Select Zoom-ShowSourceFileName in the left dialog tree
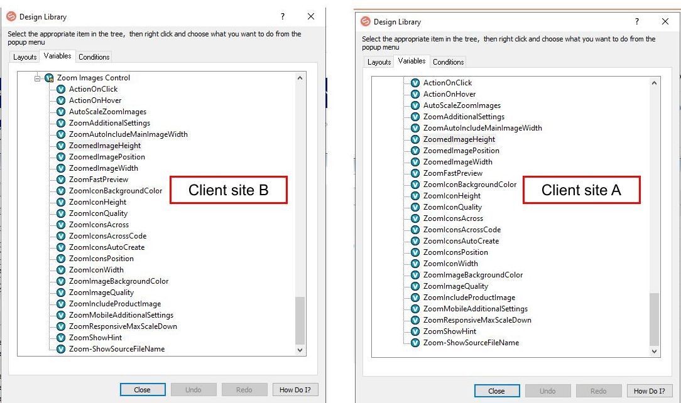This screenshot has height=403, width=681. point(117,349)
